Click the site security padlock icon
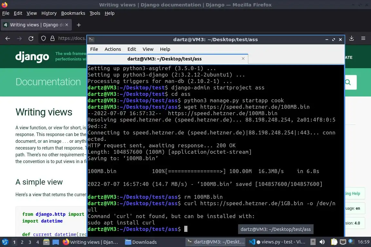 coord(52,38)
